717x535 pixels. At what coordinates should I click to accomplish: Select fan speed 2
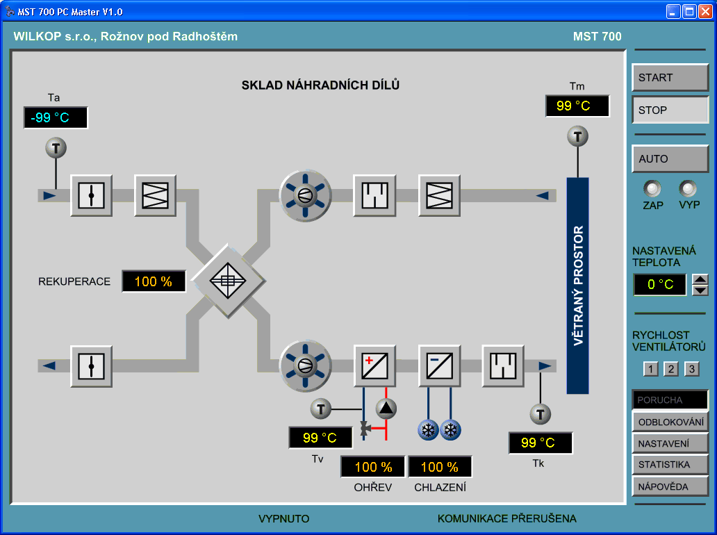click(x=671, y=369)
